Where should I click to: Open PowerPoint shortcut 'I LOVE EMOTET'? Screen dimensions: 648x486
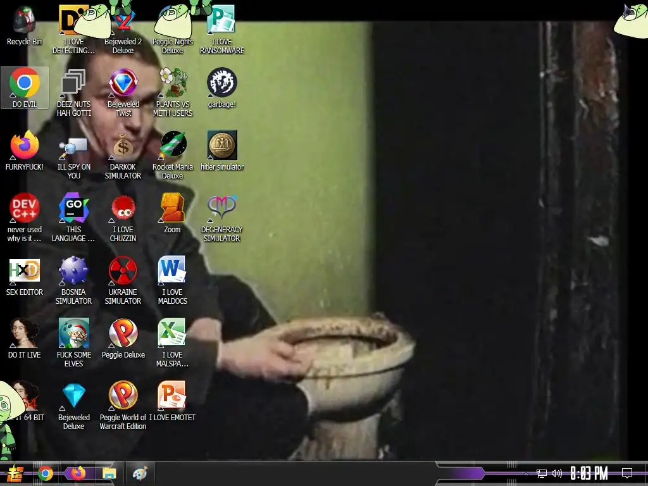pyautogui.click(x=172, y=401)
